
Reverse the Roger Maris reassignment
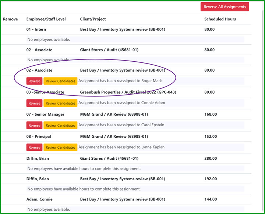(x=34, y=81)
